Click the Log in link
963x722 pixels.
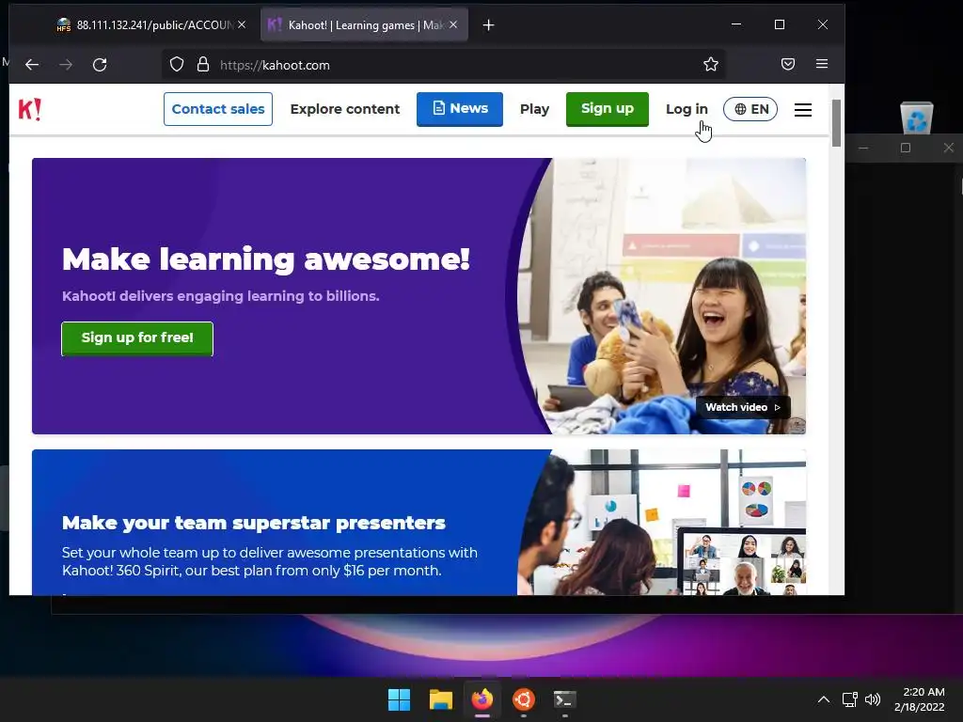pyautogui.click(x=687, y=109)
